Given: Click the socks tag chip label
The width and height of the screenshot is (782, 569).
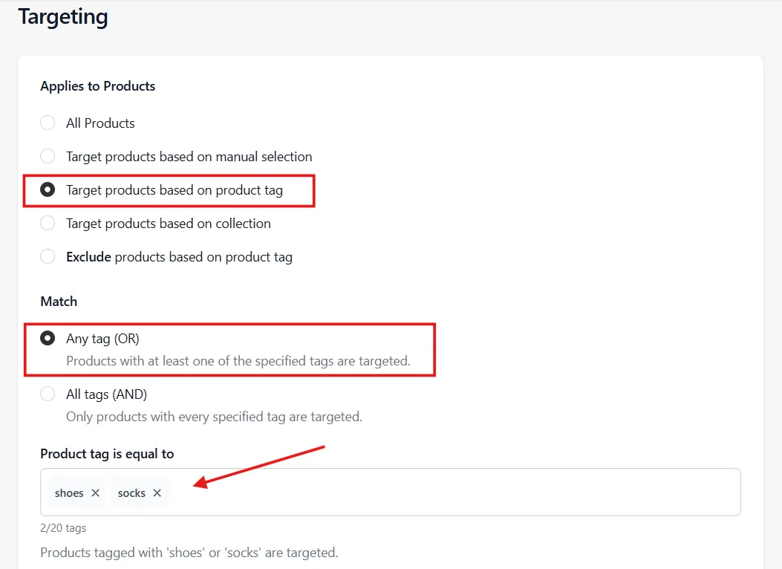Looking at the screenshot, I should click(131, 493).
